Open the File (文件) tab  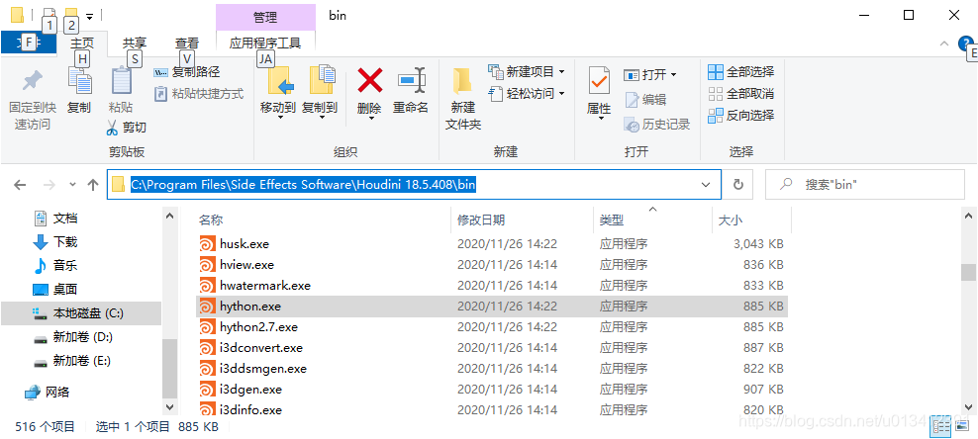[28, 43]
